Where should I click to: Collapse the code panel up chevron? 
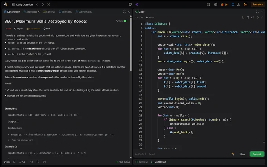click(262, 11)
